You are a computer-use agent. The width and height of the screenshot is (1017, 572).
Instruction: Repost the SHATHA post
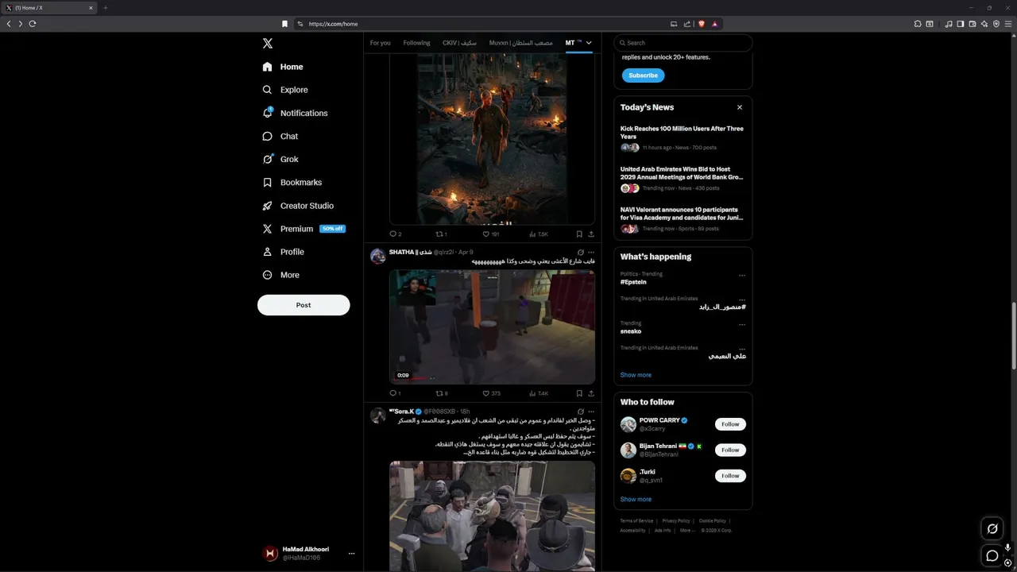(x=442, y=393)
